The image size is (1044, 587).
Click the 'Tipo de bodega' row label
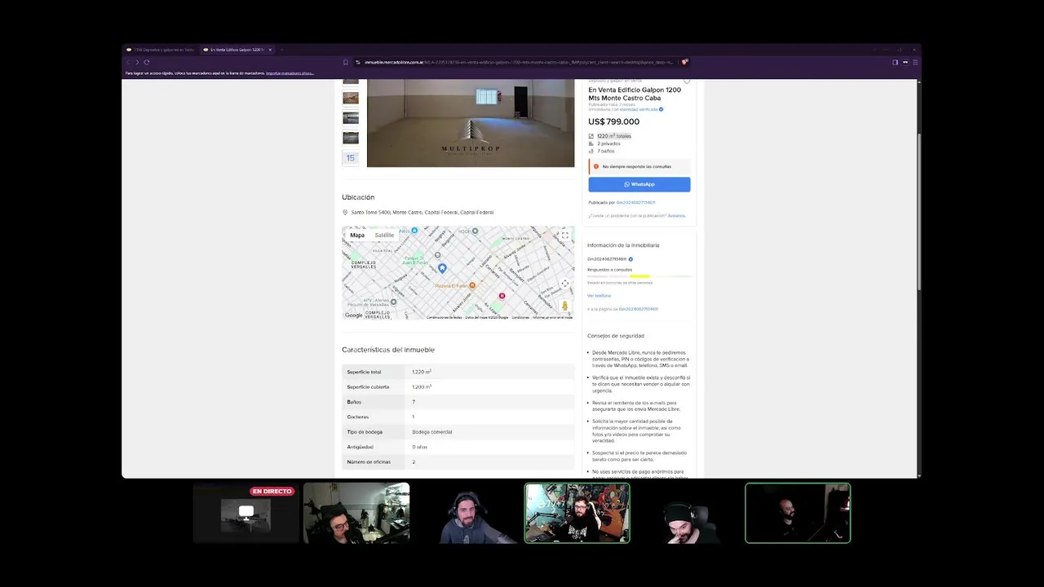(x=365, y=432)
